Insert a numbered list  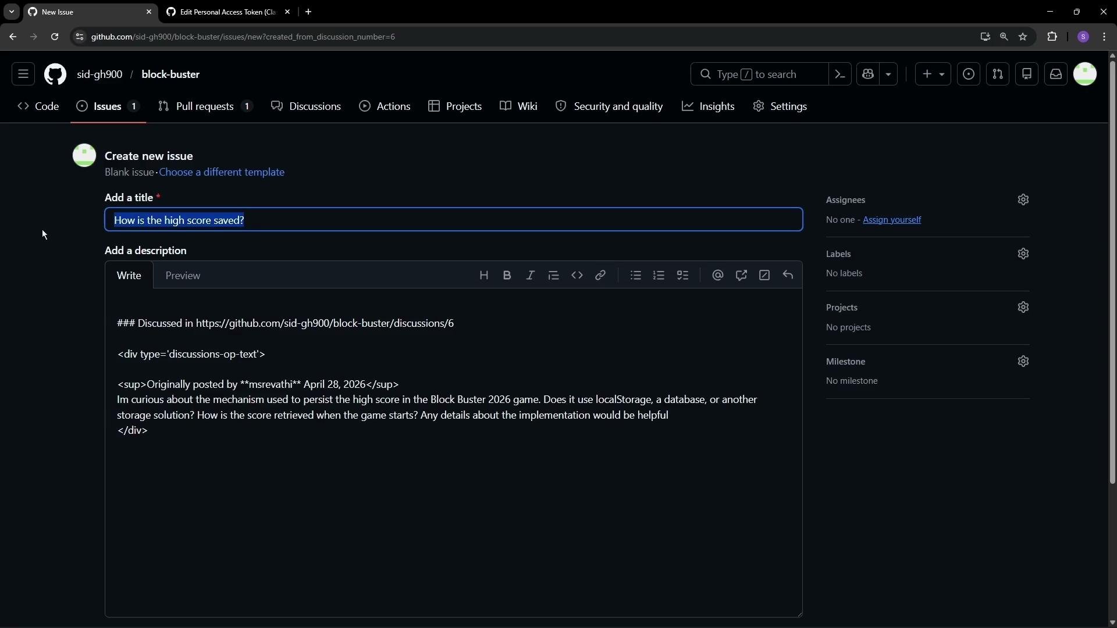tap(659, 276)
